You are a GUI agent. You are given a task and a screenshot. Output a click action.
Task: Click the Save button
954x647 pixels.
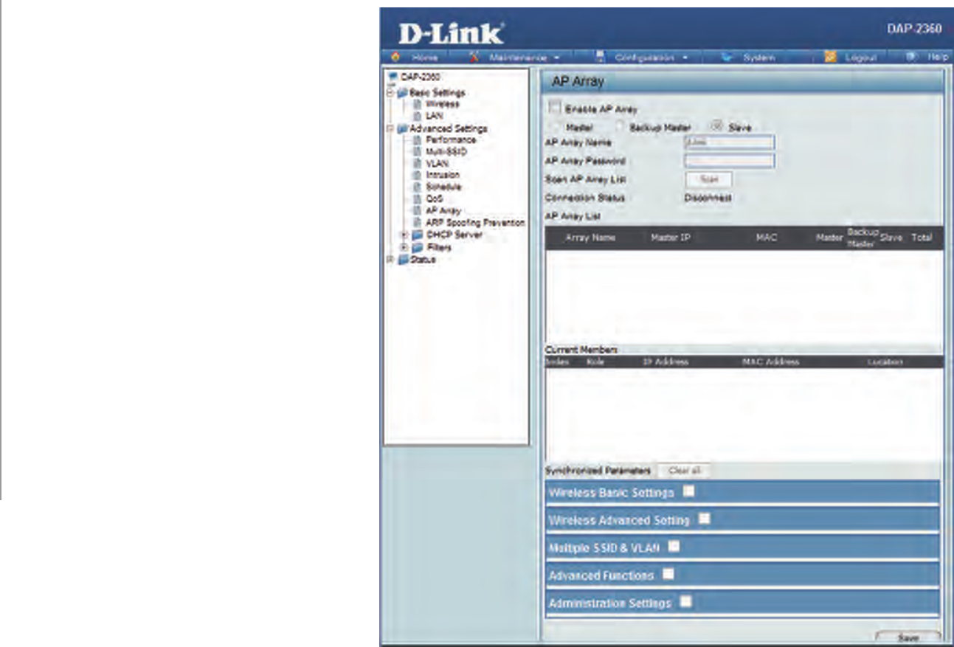pos(908,637)
